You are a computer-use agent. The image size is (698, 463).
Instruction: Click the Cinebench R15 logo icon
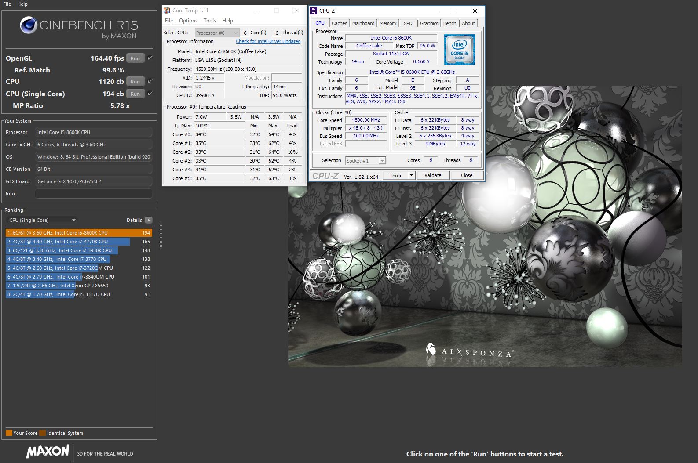29,25
